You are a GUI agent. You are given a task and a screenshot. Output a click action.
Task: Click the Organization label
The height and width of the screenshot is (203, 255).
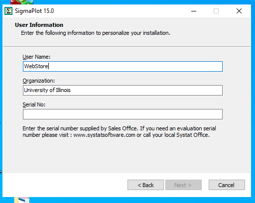39,81
